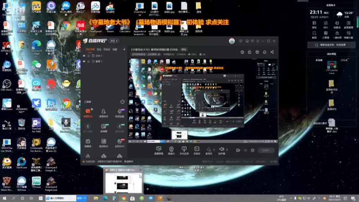The image size is (359, 202).
Task: Select the 截屏 1 source row
Action: (104, 61)
